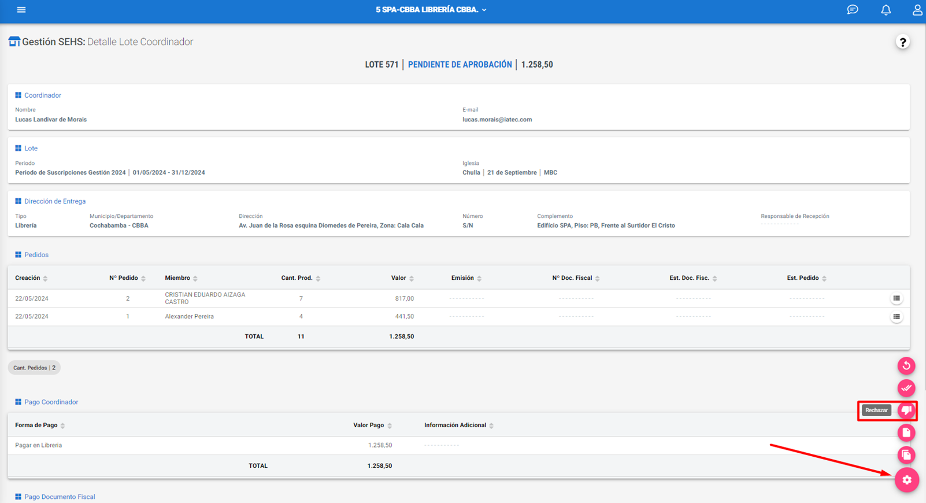Sort orders by Valor column
This screenshot has height=503, width=926.
[402, 278]
